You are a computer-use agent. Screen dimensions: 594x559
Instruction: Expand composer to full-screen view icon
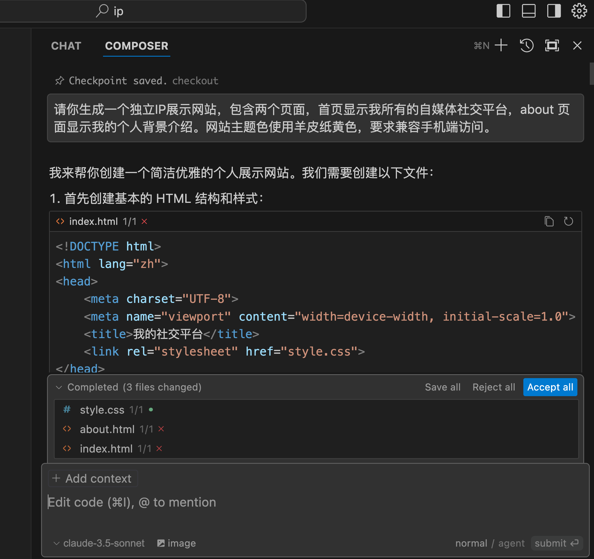tap(551, 45)
